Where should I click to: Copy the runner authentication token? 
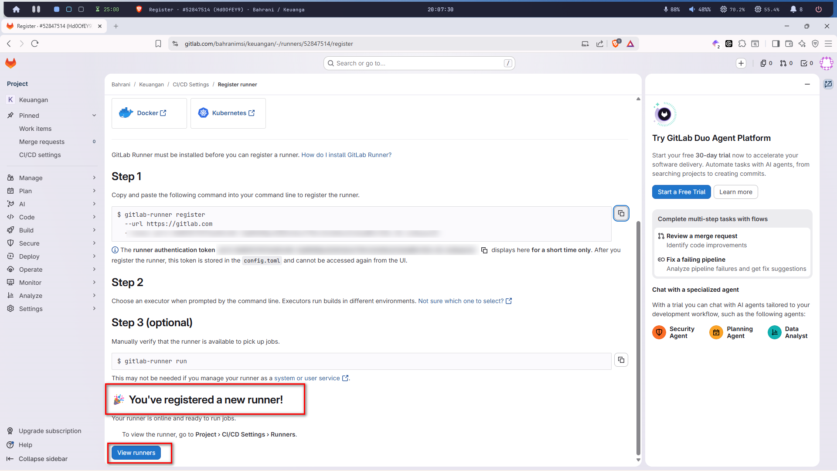pos(484,250)
